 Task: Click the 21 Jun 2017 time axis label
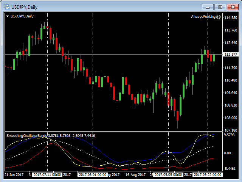[x=14, y=175]
